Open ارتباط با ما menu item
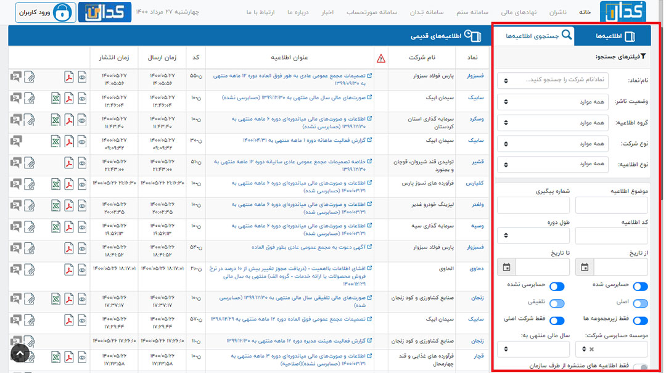Image resolution: width=666 pixels, height=373 pixels. [260, 12]
